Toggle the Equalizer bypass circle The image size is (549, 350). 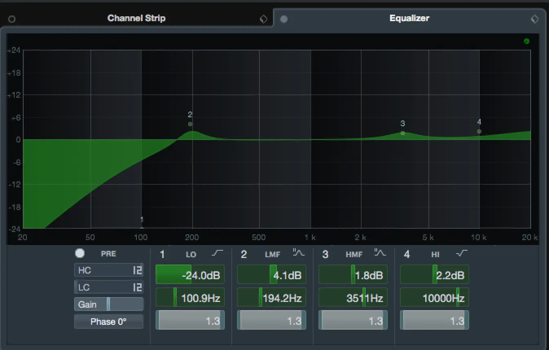pos(284,19)
